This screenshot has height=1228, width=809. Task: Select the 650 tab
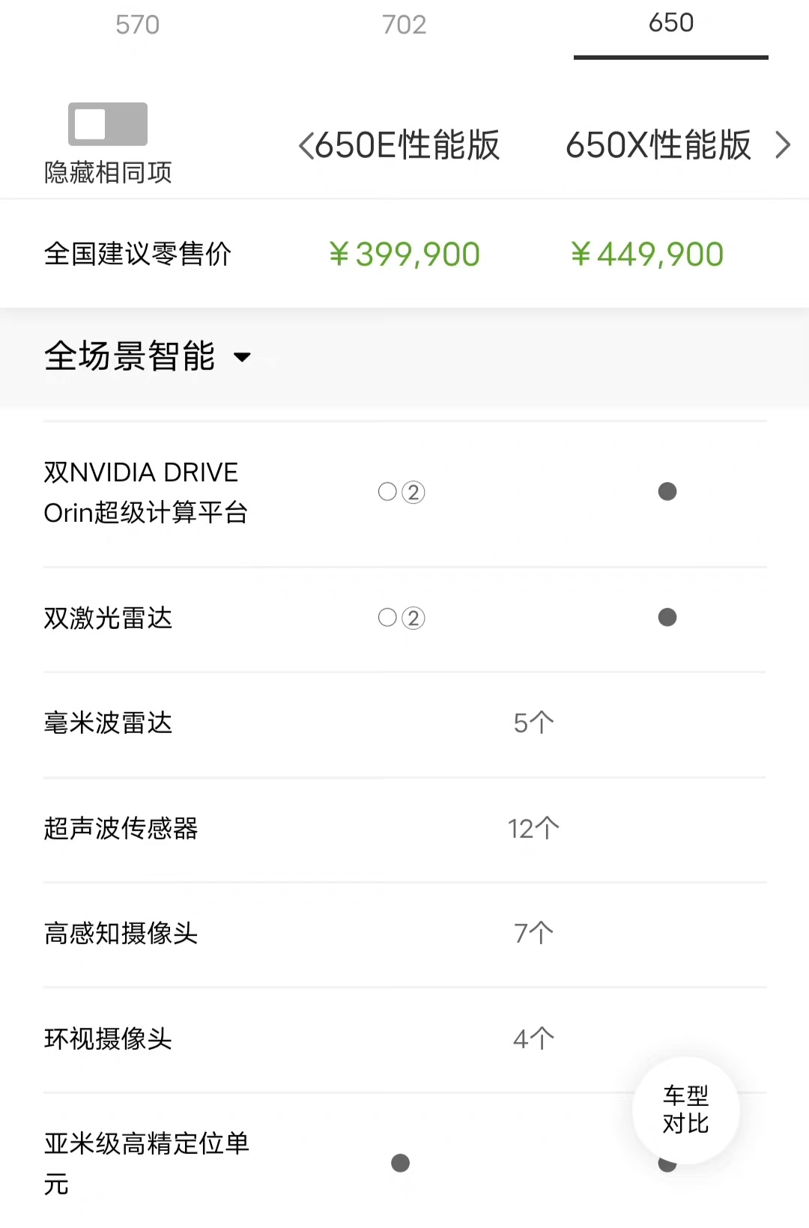click(670, 23)
